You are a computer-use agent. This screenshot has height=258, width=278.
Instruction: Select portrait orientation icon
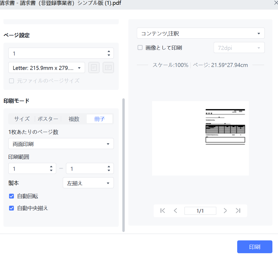pyautogui.click(x=94, y=68)
